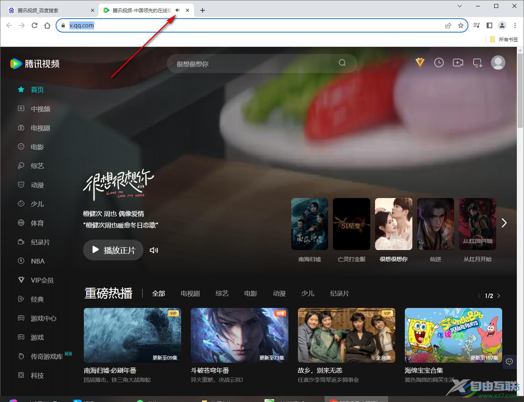Open the 所有书签 bookmarks folder

click(x=504, y=39)
